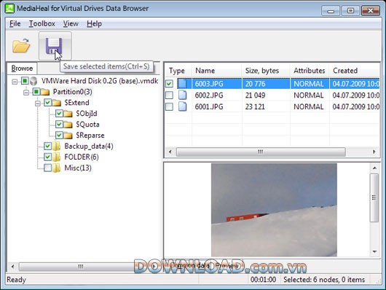
Task: Uncheck the FOLDER(6) checkbox
Action: [x=48, y=157]
